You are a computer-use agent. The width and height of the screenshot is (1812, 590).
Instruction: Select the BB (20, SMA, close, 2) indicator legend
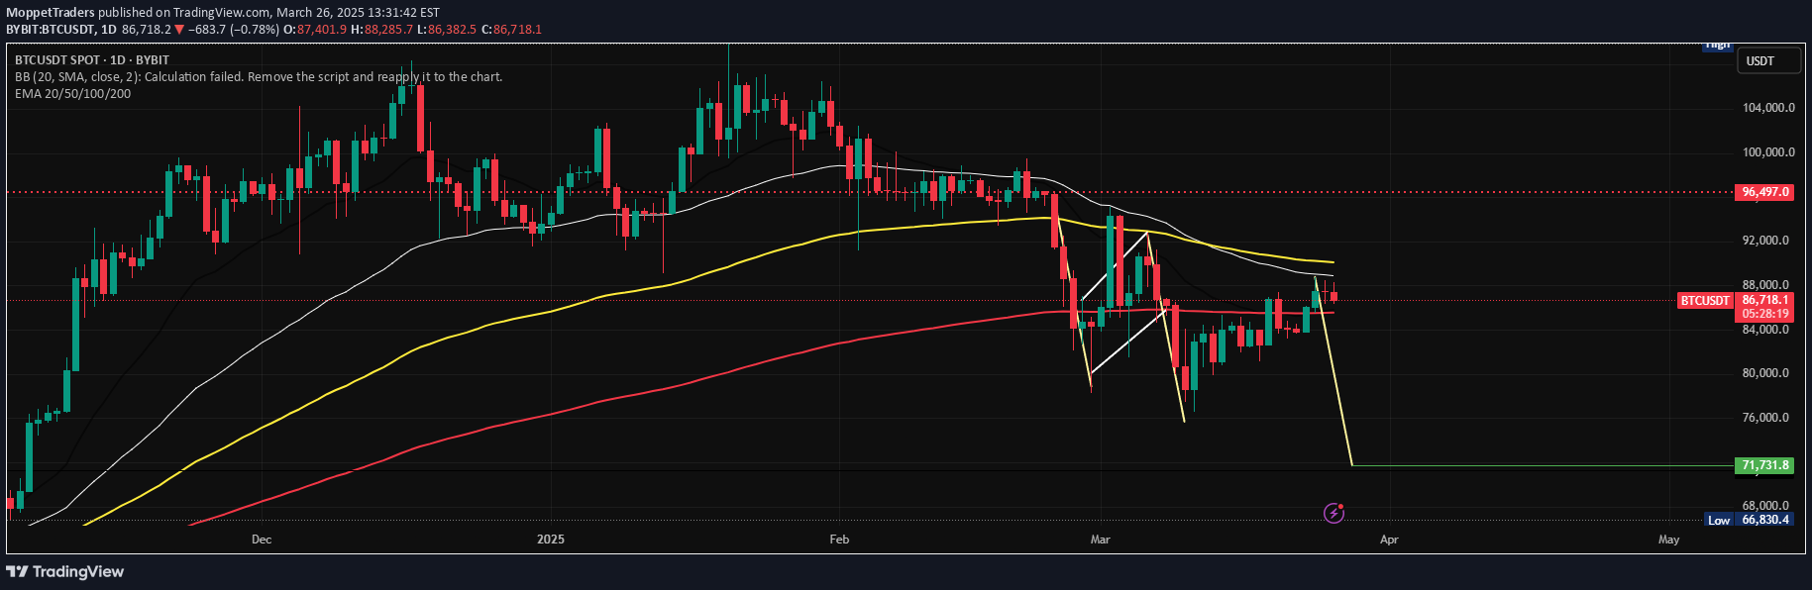coord(259,77)
